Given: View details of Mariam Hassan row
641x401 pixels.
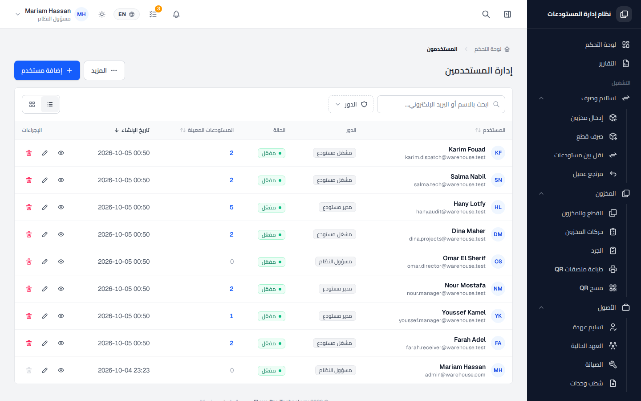Looking at the screenshot, I should tap(61, 370).
